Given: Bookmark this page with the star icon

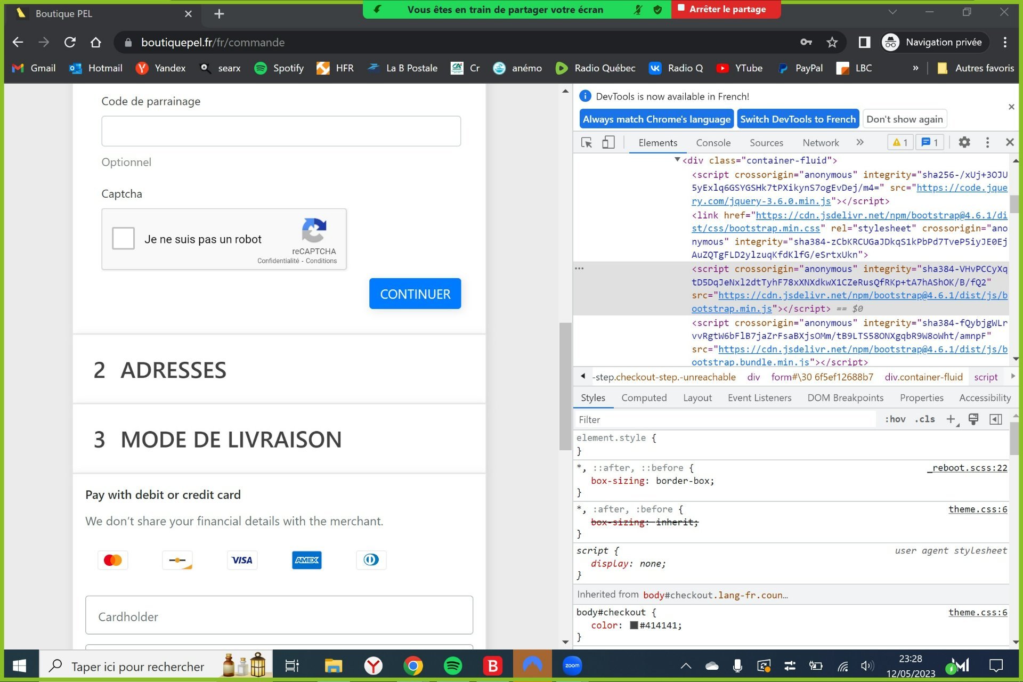Looking at the screenshot, I should (832, 43).
